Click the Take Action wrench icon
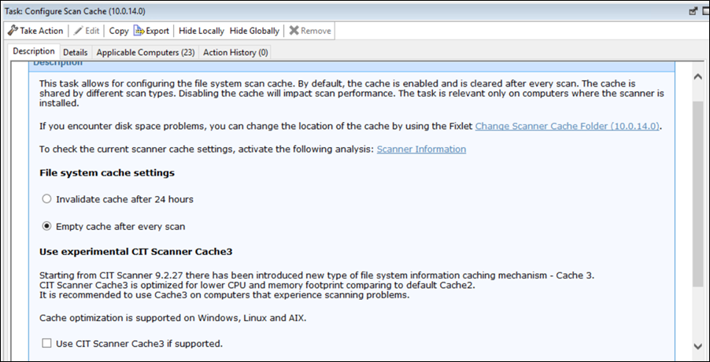This screenshot has height=362, width=710. click(13, 31)
